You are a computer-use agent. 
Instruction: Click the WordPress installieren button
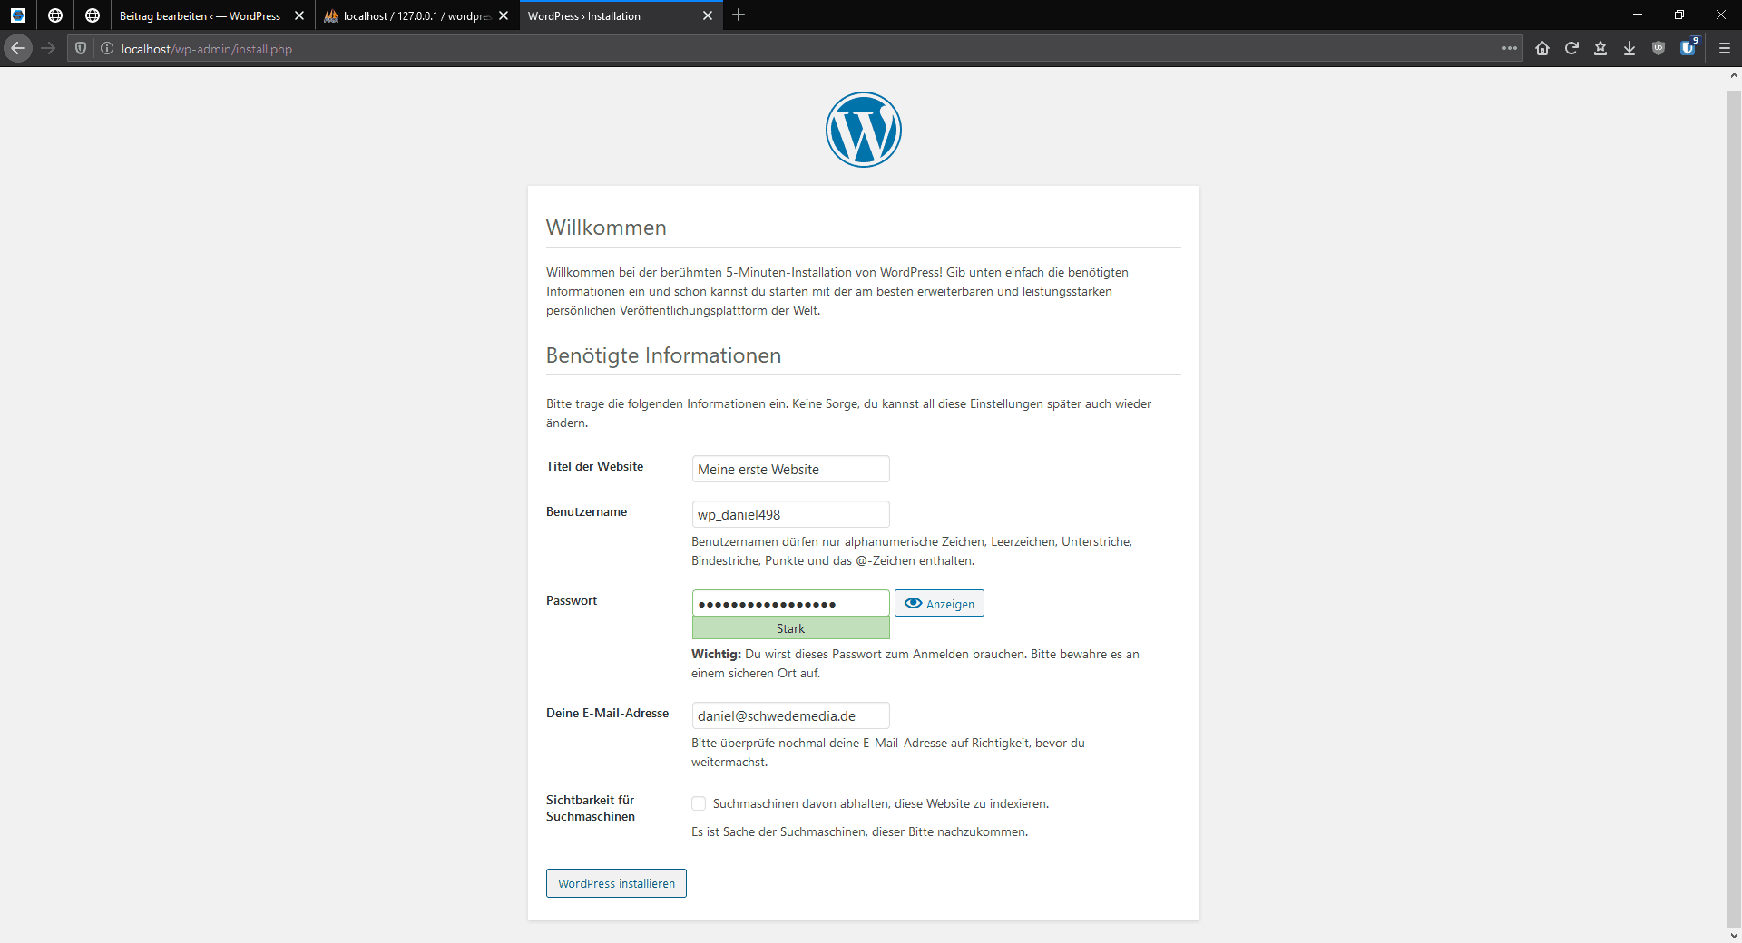coord(616,883)
